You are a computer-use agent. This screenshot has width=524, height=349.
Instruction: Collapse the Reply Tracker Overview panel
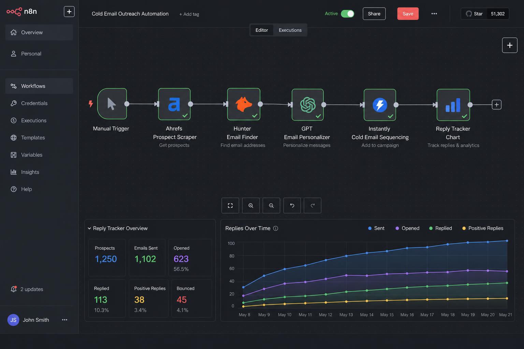coord(89,228)
